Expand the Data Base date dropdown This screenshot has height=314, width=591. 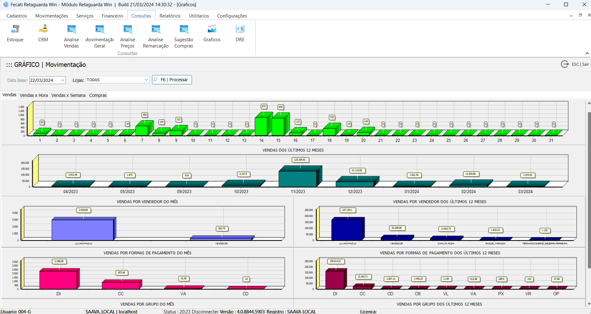coord(62,80)
